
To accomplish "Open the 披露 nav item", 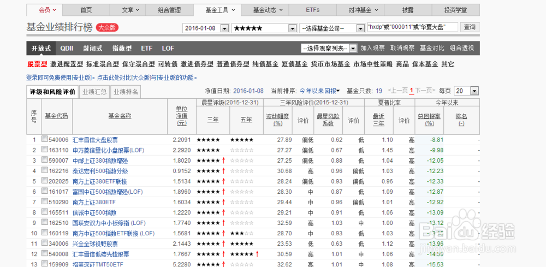I will [408, 10].
